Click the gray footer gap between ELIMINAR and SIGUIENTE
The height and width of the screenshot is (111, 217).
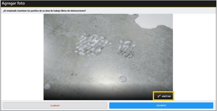(108, 105)
